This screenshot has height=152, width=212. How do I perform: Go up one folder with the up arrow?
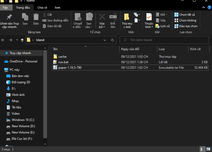coord(22,40)
